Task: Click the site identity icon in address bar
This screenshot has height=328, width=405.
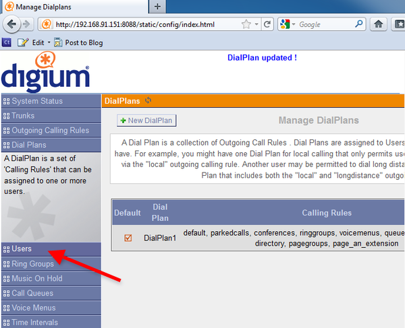Action: point(47,24)
